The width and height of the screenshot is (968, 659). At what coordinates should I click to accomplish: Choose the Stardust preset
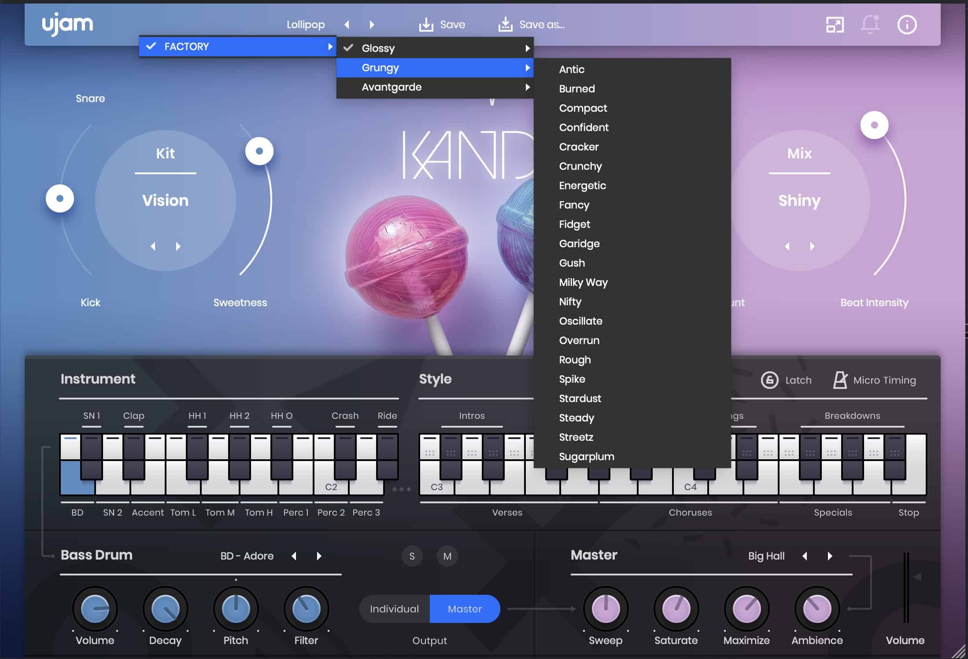tap(632, 399)
